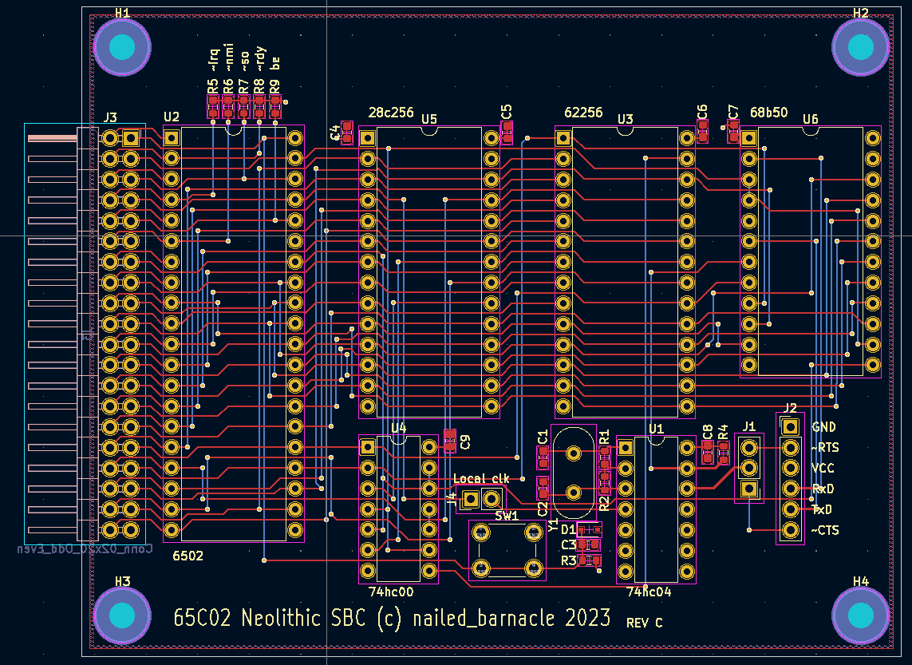Click square pin 1 pad of U2
This screenshot has width=912, height=665.
[172, 138]
